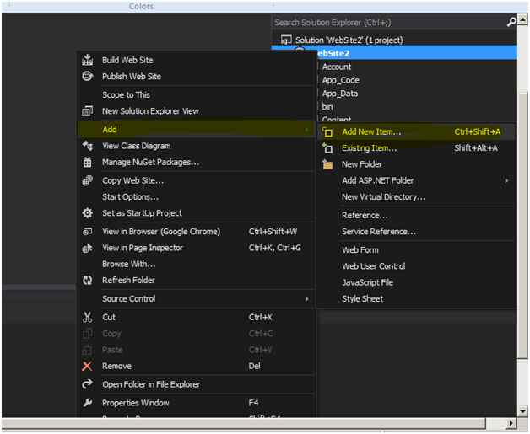This screenshot has height=434, width=530.
Task: Click the Manage NuGet Packages icon
Action: (86, 162)
